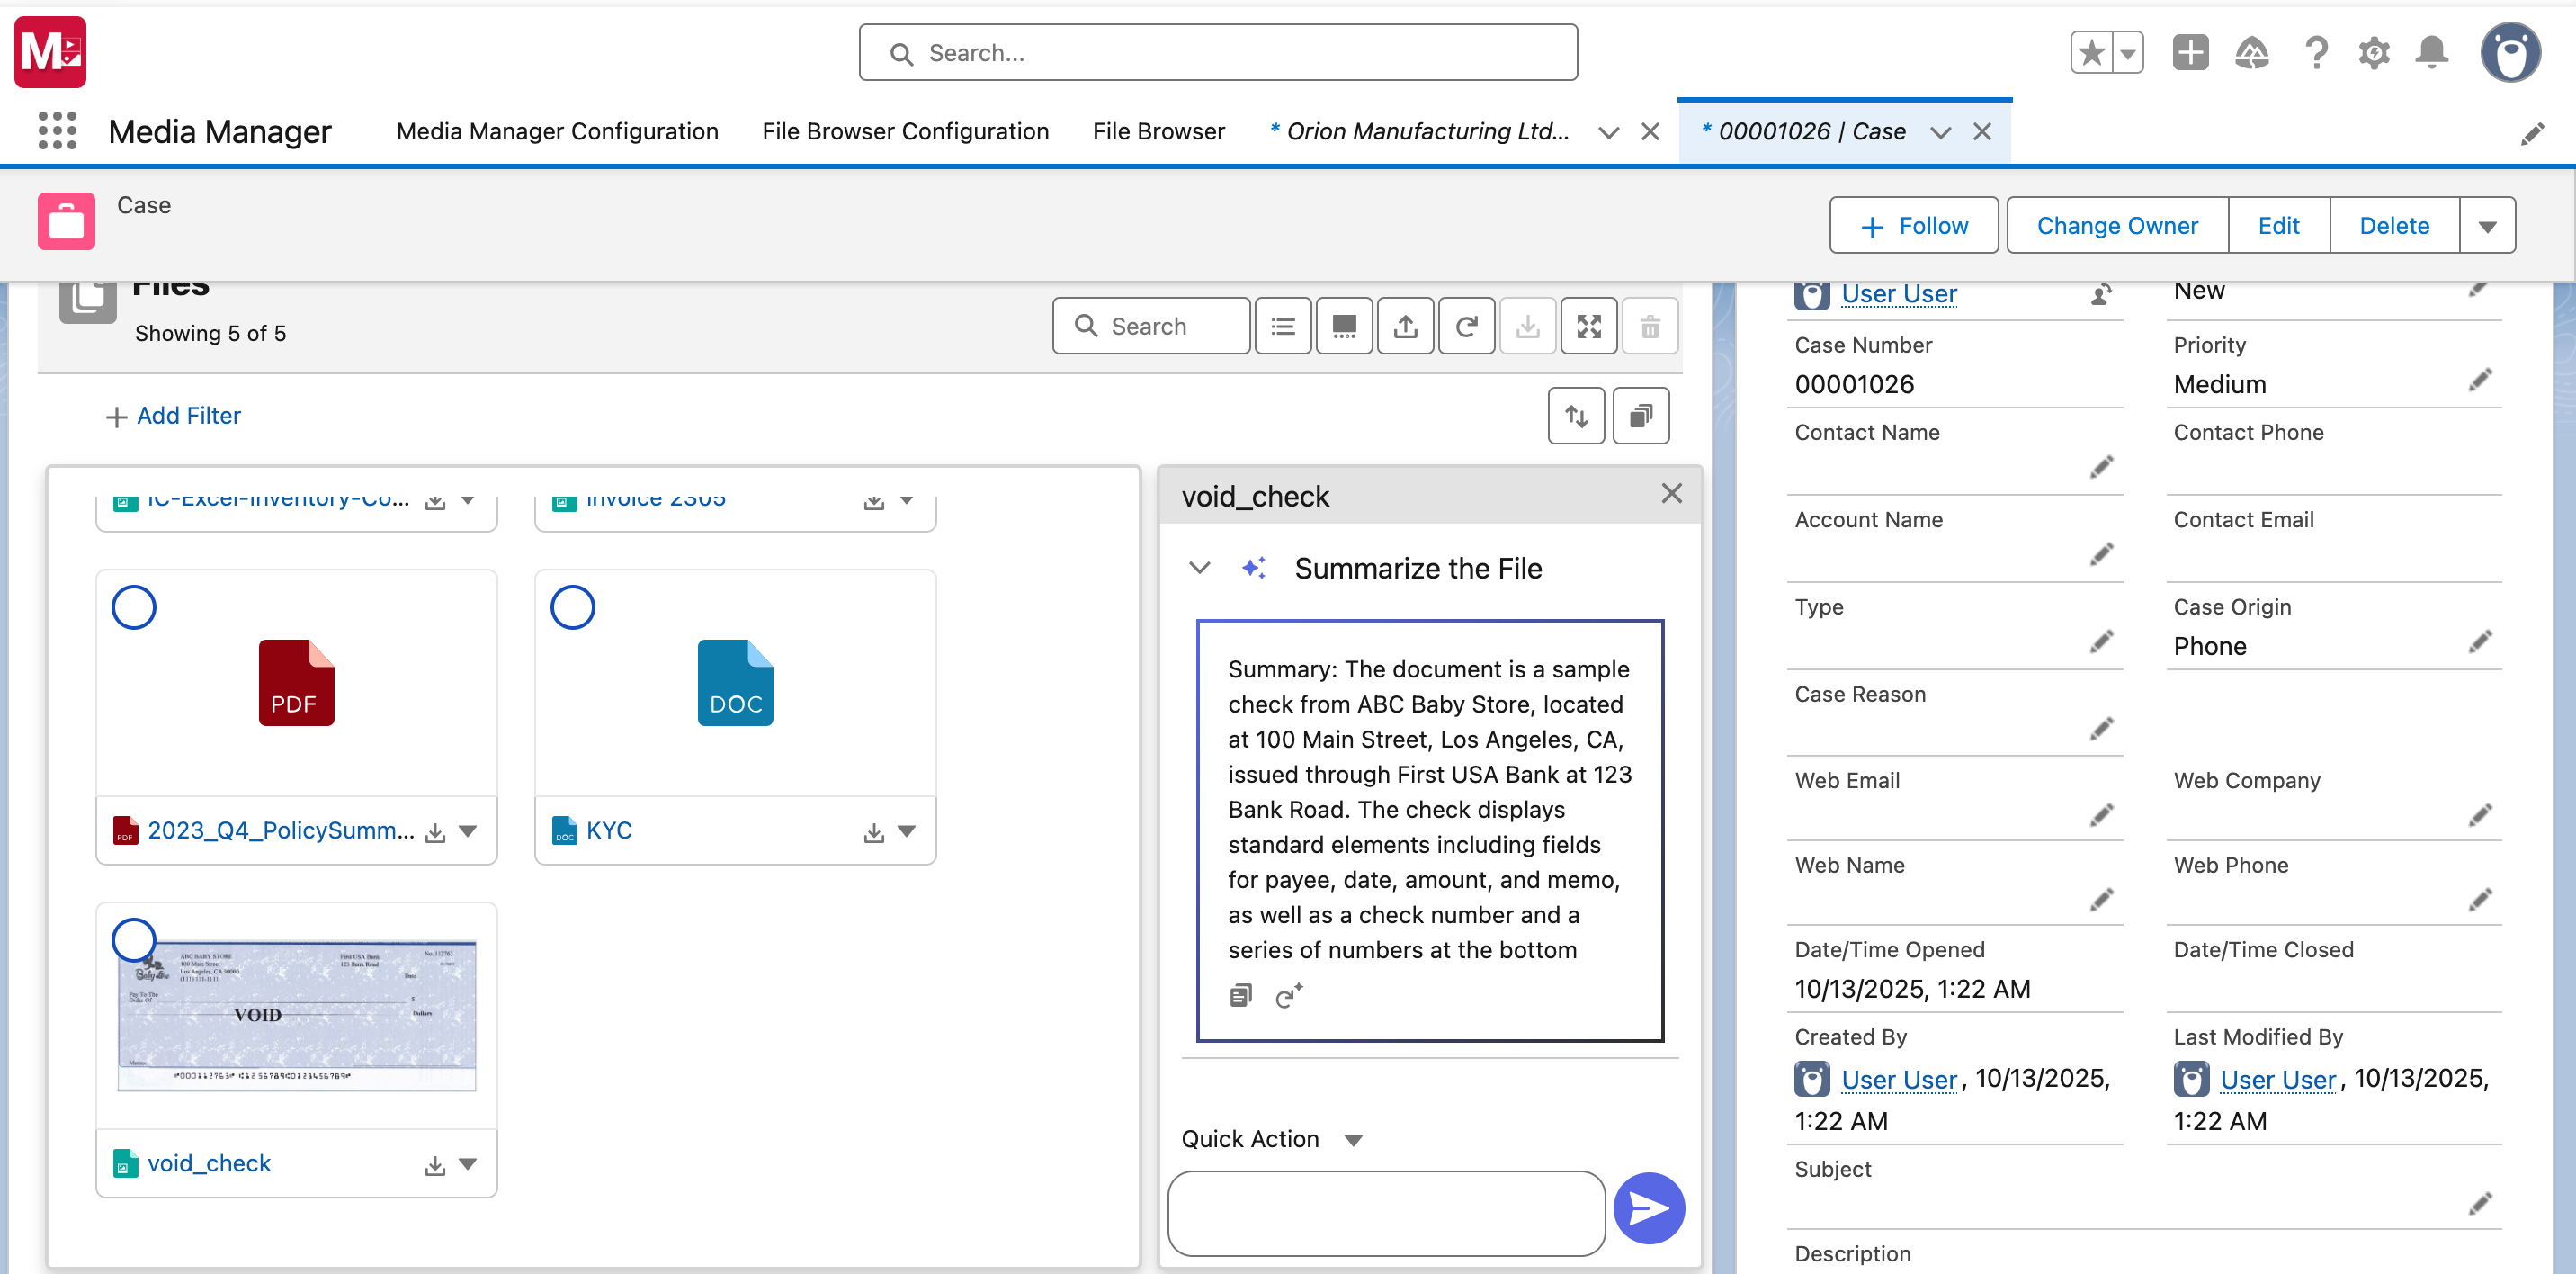Send the chat message arrow button
The width and height of the screenshot is (2576, 1274).
click(x=1648, y=1208)
